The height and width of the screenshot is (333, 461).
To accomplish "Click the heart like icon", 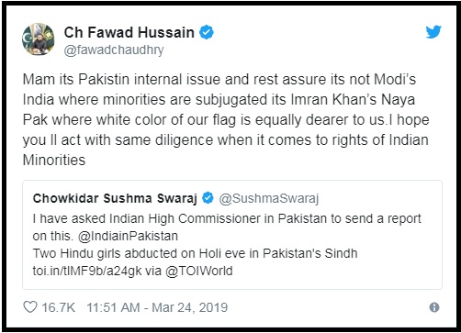I will pos(30,307).
